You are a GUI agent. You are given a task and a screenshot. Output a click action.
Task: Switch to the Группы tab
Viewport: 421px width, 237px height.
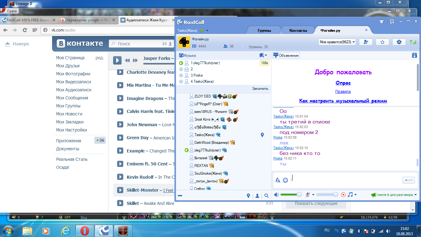click(x=264, y=30)
